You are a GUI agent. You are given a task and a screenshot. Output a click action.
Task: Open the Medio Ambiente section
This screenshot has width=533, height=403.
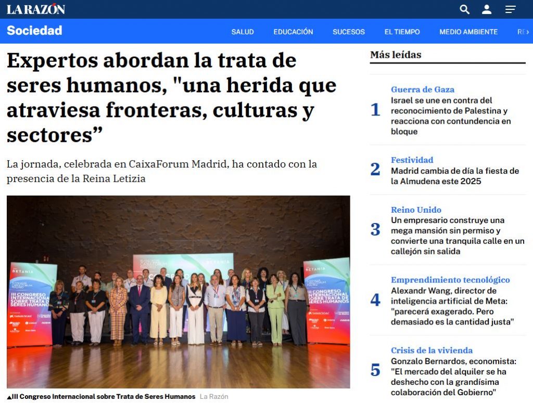(x=468, y=32)
